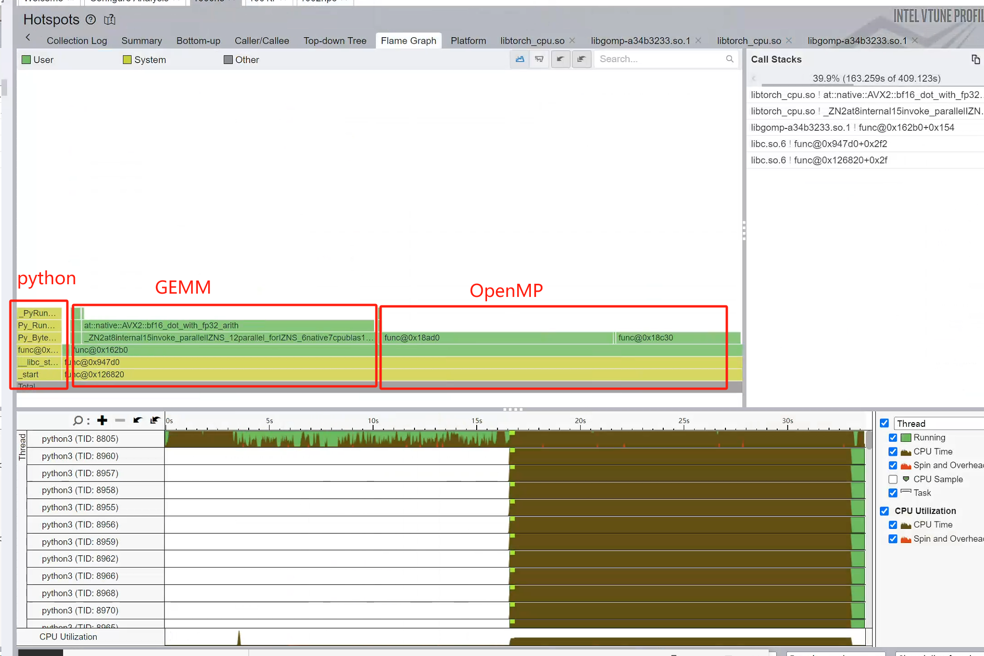The width and height of the screenshot is (984, 656).
Task: Toggle the Thread group checkbox
Action: tap(884, 423)
